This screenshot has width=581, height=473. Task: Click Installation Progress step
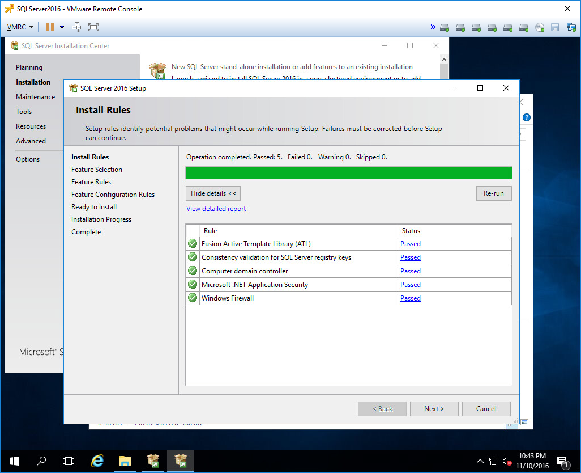coord(101,219)
